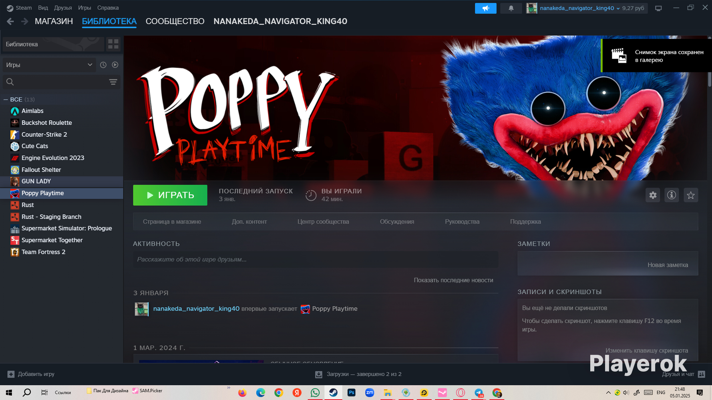Switch to the МАГАЗИН tab
This screenshot has height=400, width=712.
coord(54,22)
